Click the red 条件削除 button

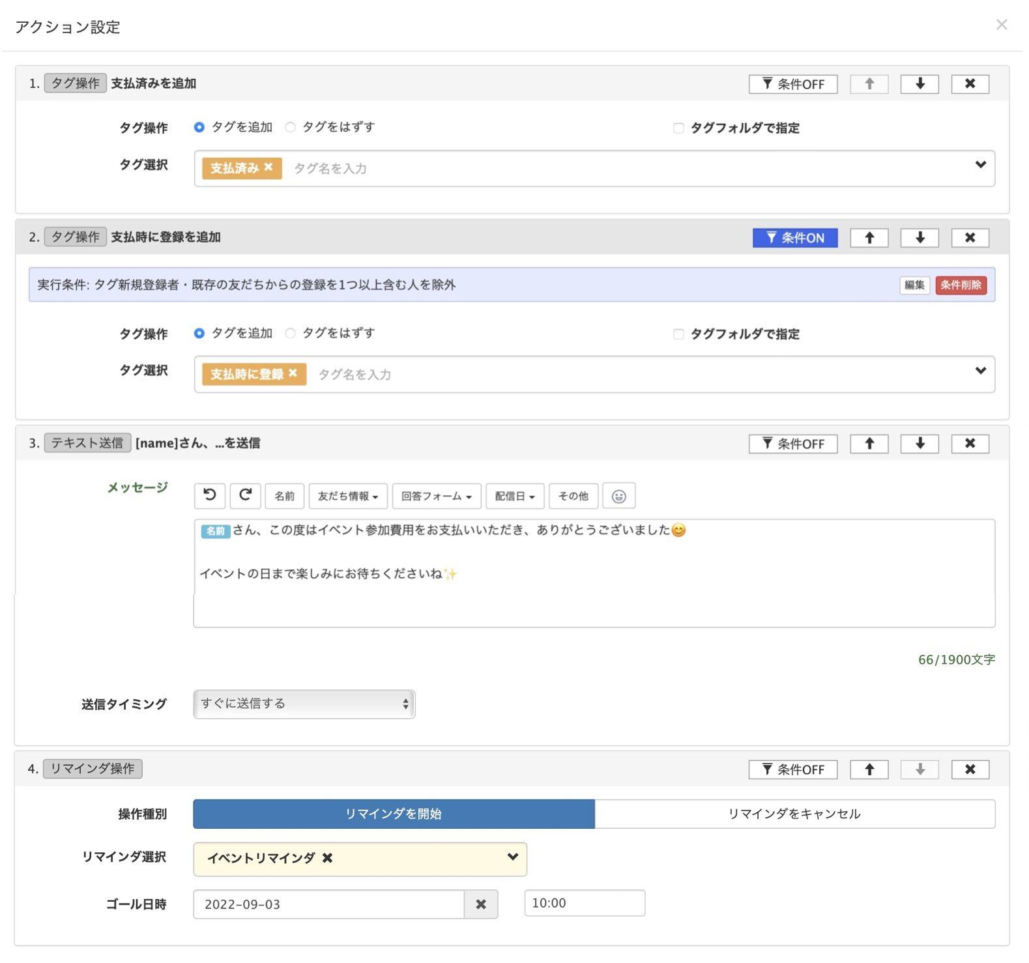click(x=961, y=285)
